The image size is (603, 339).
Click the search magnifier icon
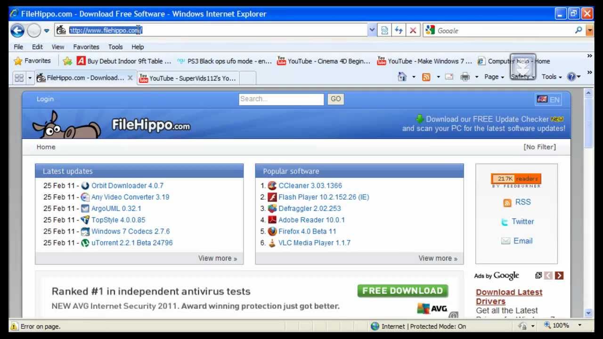coord(579,30)
